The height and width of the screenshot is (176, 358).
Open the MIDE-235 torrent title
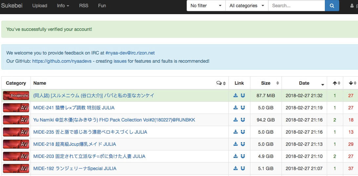(90, 132)
